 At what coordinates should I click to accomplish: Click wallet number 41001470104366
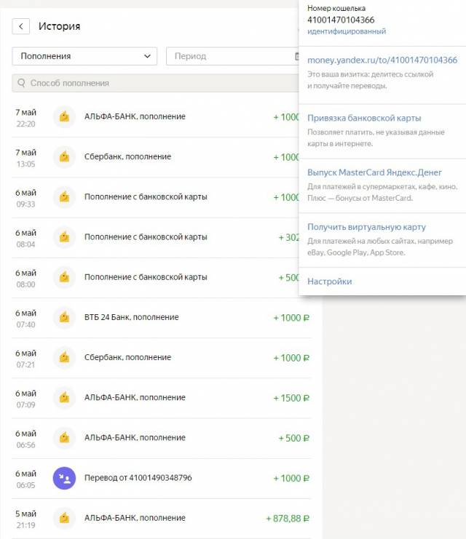pyautogui.click(x=341, y=20)
